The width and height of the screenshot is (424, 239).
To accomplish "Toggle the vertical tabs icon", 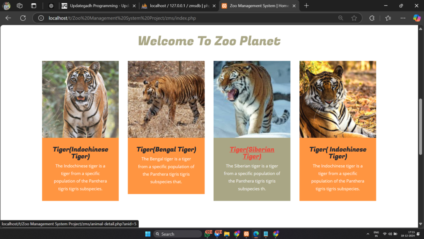I will (x=34, y=6).
